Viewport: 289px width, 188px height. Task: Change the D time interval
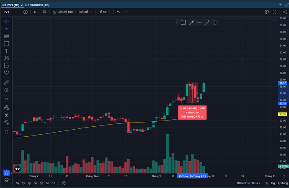(x=35, y=12)
